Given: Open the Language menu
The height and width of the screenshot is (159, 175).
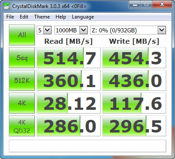Looking at the screenshot, I should pos(83,17).
